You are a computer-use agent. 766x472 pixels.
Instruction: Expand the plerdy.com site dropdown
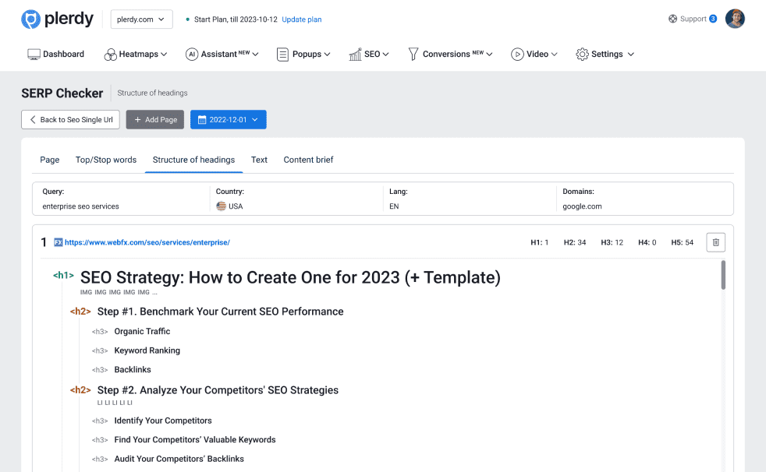(141, 19)
